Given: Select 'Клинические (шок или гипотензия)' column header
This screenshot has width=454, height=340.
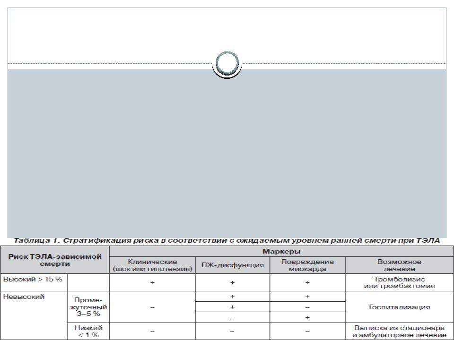Looking at the screenshot, I should tap(153, 265).
